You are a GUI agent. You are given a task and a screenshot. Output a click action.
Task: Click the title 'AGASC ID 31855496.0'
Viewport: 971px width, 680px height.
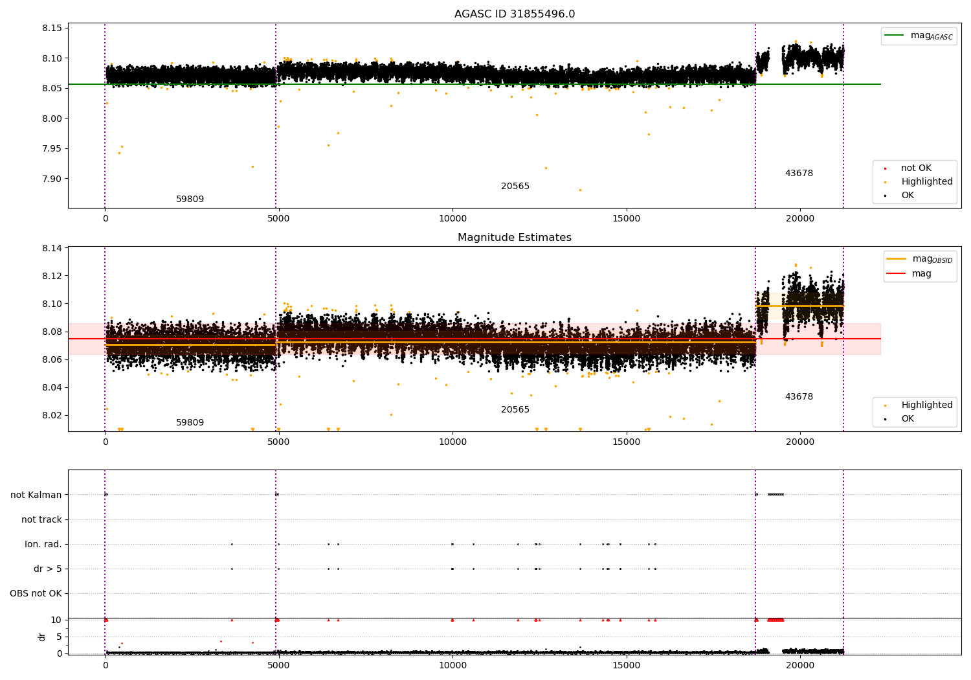[x=515, y=14]
